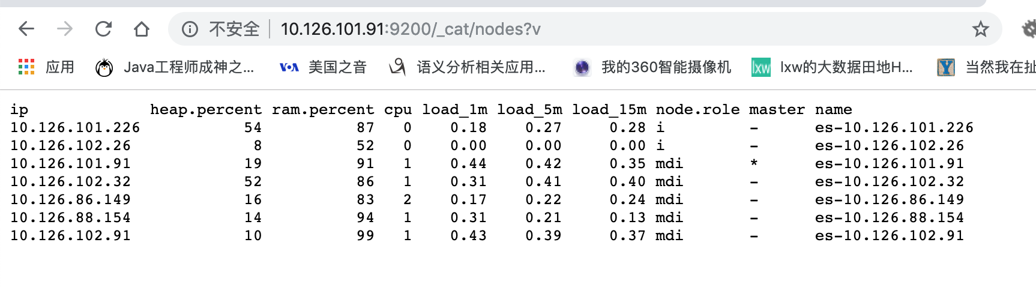Click the node.role column header text
This screenshot has width=1036, height=287.
[697, 109]
